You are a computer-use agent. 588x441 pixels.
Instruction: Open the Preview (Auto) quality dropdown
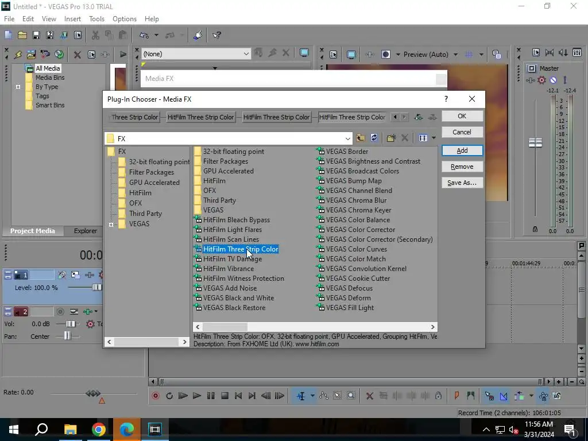tap(455, 55)
